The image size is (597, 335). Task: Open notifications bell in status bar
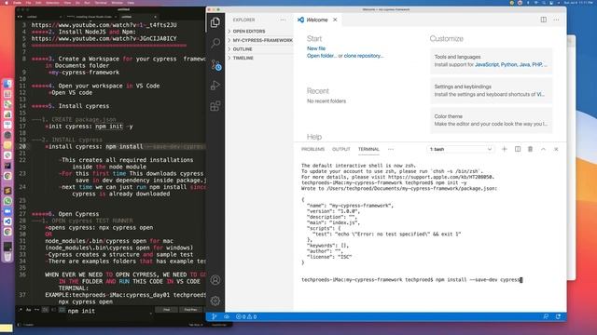point(558,316)
